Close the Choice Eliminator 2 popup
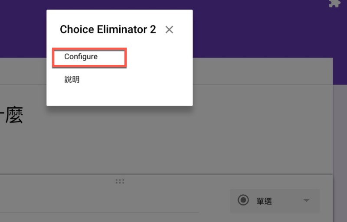The image size is (347, 222). (x=169, y=30)
